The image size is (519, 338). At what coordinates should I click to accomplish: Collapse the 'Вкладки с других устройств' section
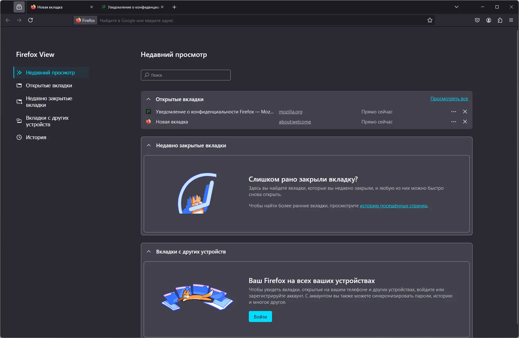(x=149, y=252)
